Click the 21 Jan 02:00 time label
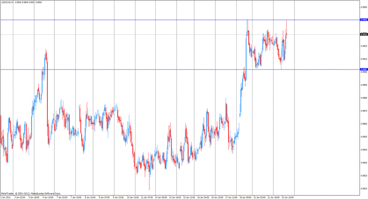The height and width of the screenshot is (199, 368). coord(259,198)
